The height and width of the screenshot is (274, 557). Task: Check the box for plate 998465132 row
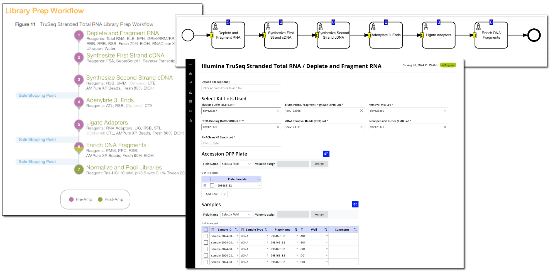212,186
